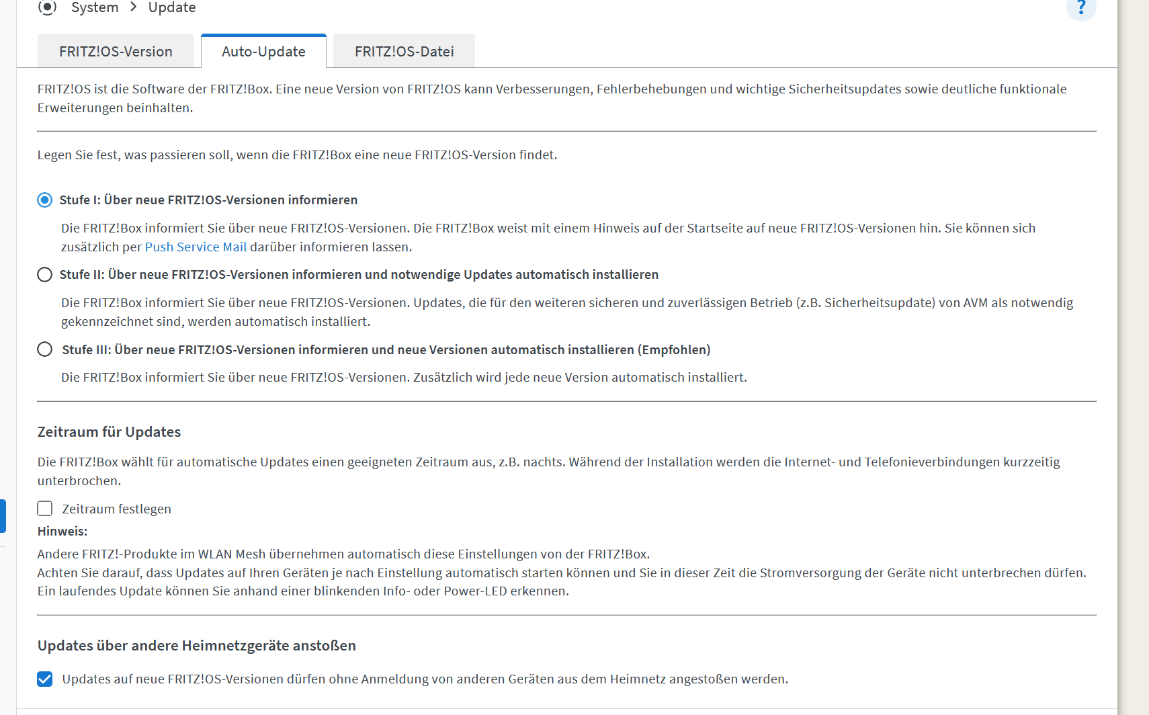This screenshot has height=715, width=1149.
Task: Select the Auto-Update tab
Action: (263, 51)
